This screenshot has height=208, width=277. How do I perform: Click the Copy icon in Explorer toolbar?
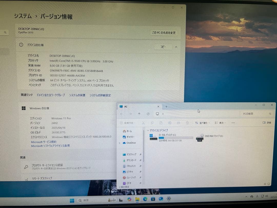pos(152,123)
